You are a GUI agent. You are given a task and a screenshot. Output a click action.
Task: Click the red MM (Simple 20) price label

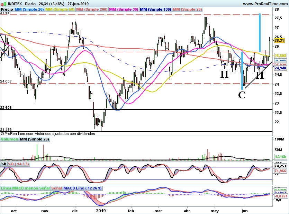pos(188,9)
